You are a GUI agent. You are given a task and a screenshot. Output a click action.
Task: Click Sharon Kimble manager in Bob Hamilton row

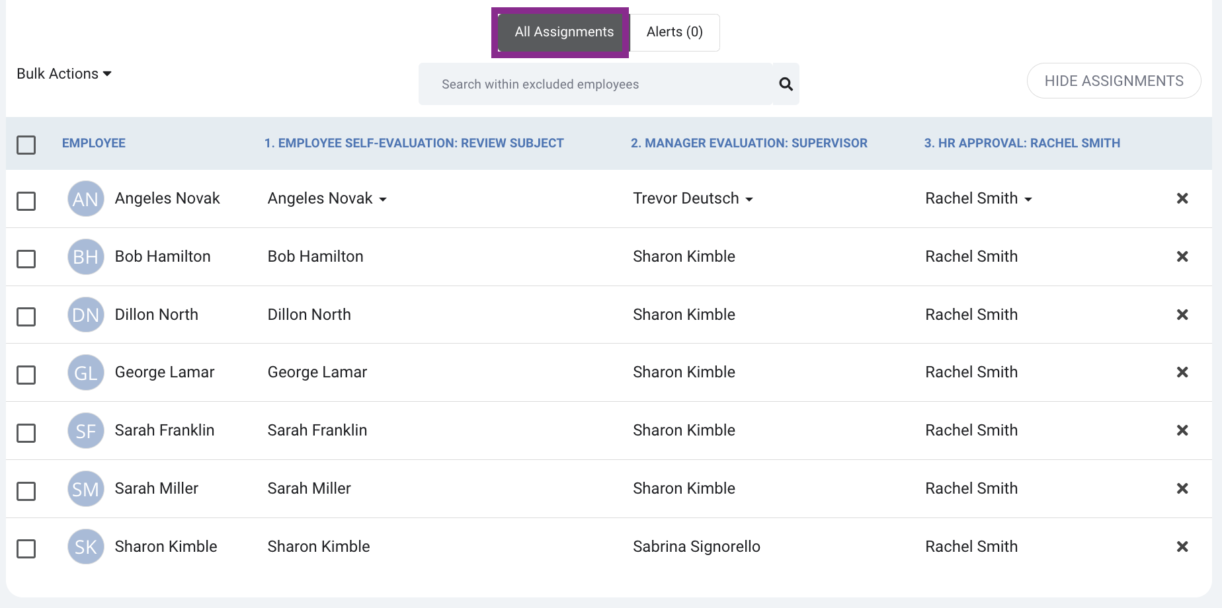point(684,256)
